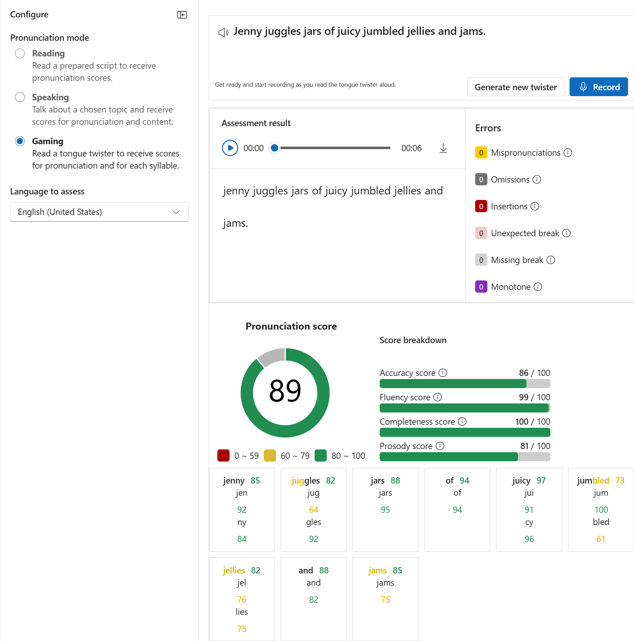Select the 'jenny' word score card
Image resolution: width=634 pixels, height=641 pixels.
coord(242,510)
